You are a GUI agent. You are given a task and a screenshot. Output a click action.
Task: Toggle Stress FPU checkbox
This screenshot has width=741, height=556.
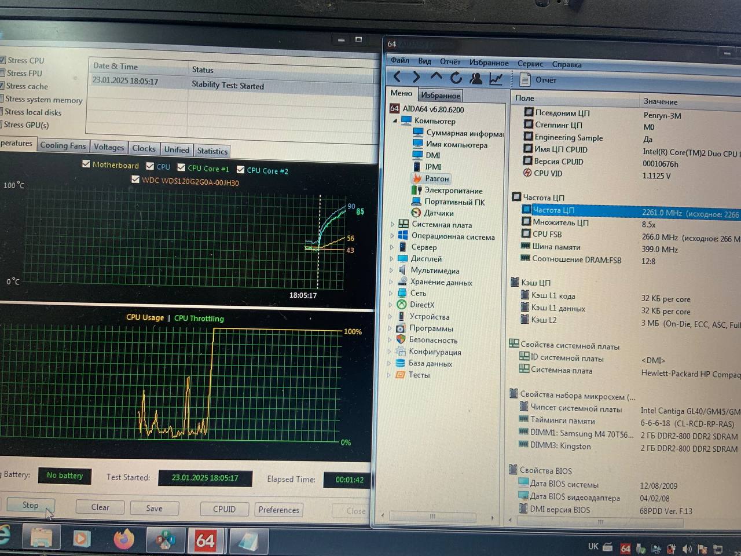click(3, 72)
